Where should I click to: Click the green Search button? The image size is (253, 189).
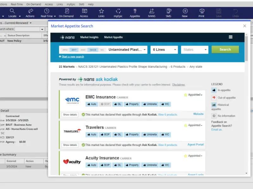pos(225,49)
